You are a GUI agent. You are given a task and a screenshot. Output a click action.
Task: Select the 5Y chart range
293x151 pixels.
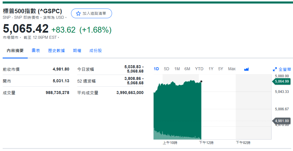point(220,69)
